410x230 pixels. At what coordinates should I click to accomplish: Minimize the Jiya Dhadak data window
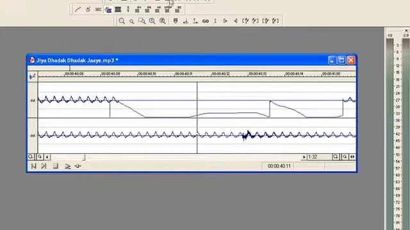pyautogui.click(x=332, y=60)
